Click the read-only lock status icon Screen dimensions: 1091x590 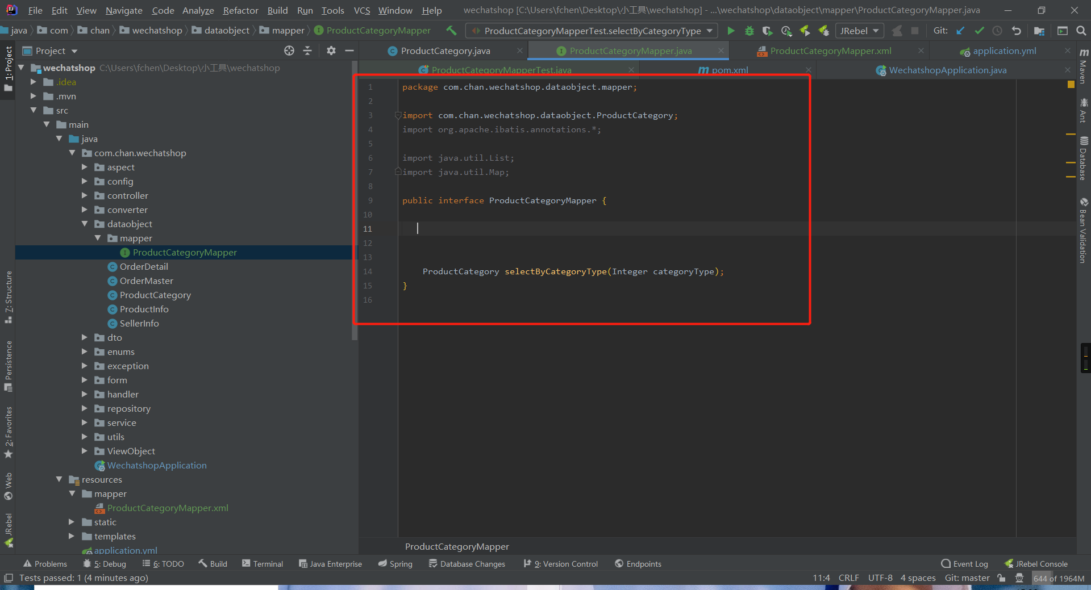tap(1001, 578)
